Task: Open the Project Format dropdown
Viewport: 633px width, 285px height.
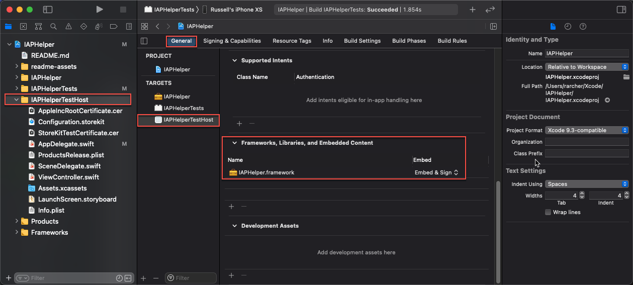Action: pyautogui.click(x=587, y=130)
